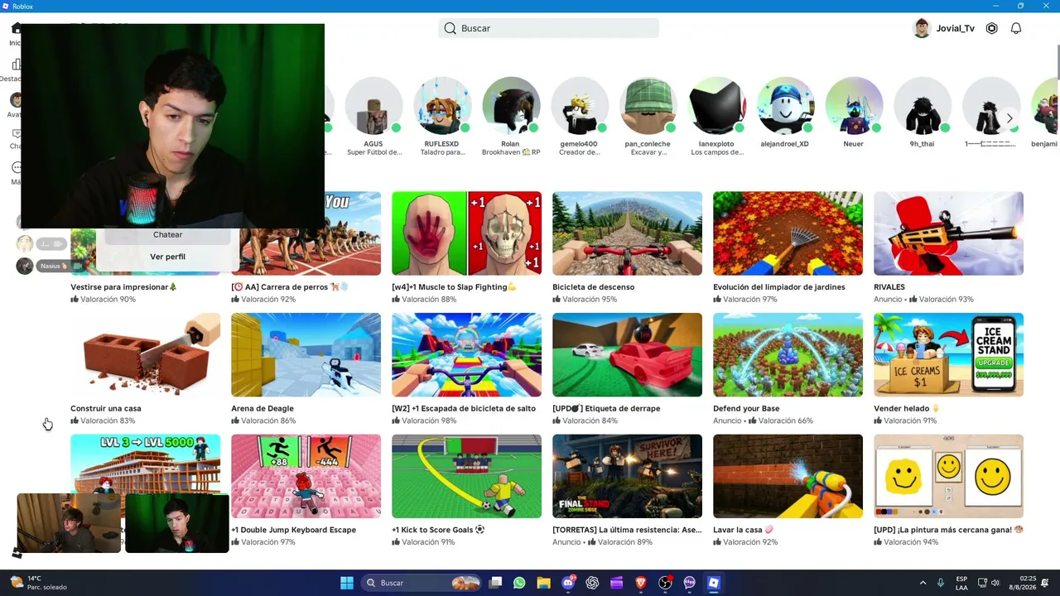Image resolution: width=1060 pixels, height=596 pixels.
Task: Open La pintura más cercana gana thumbnail
Action: [949, 476]
